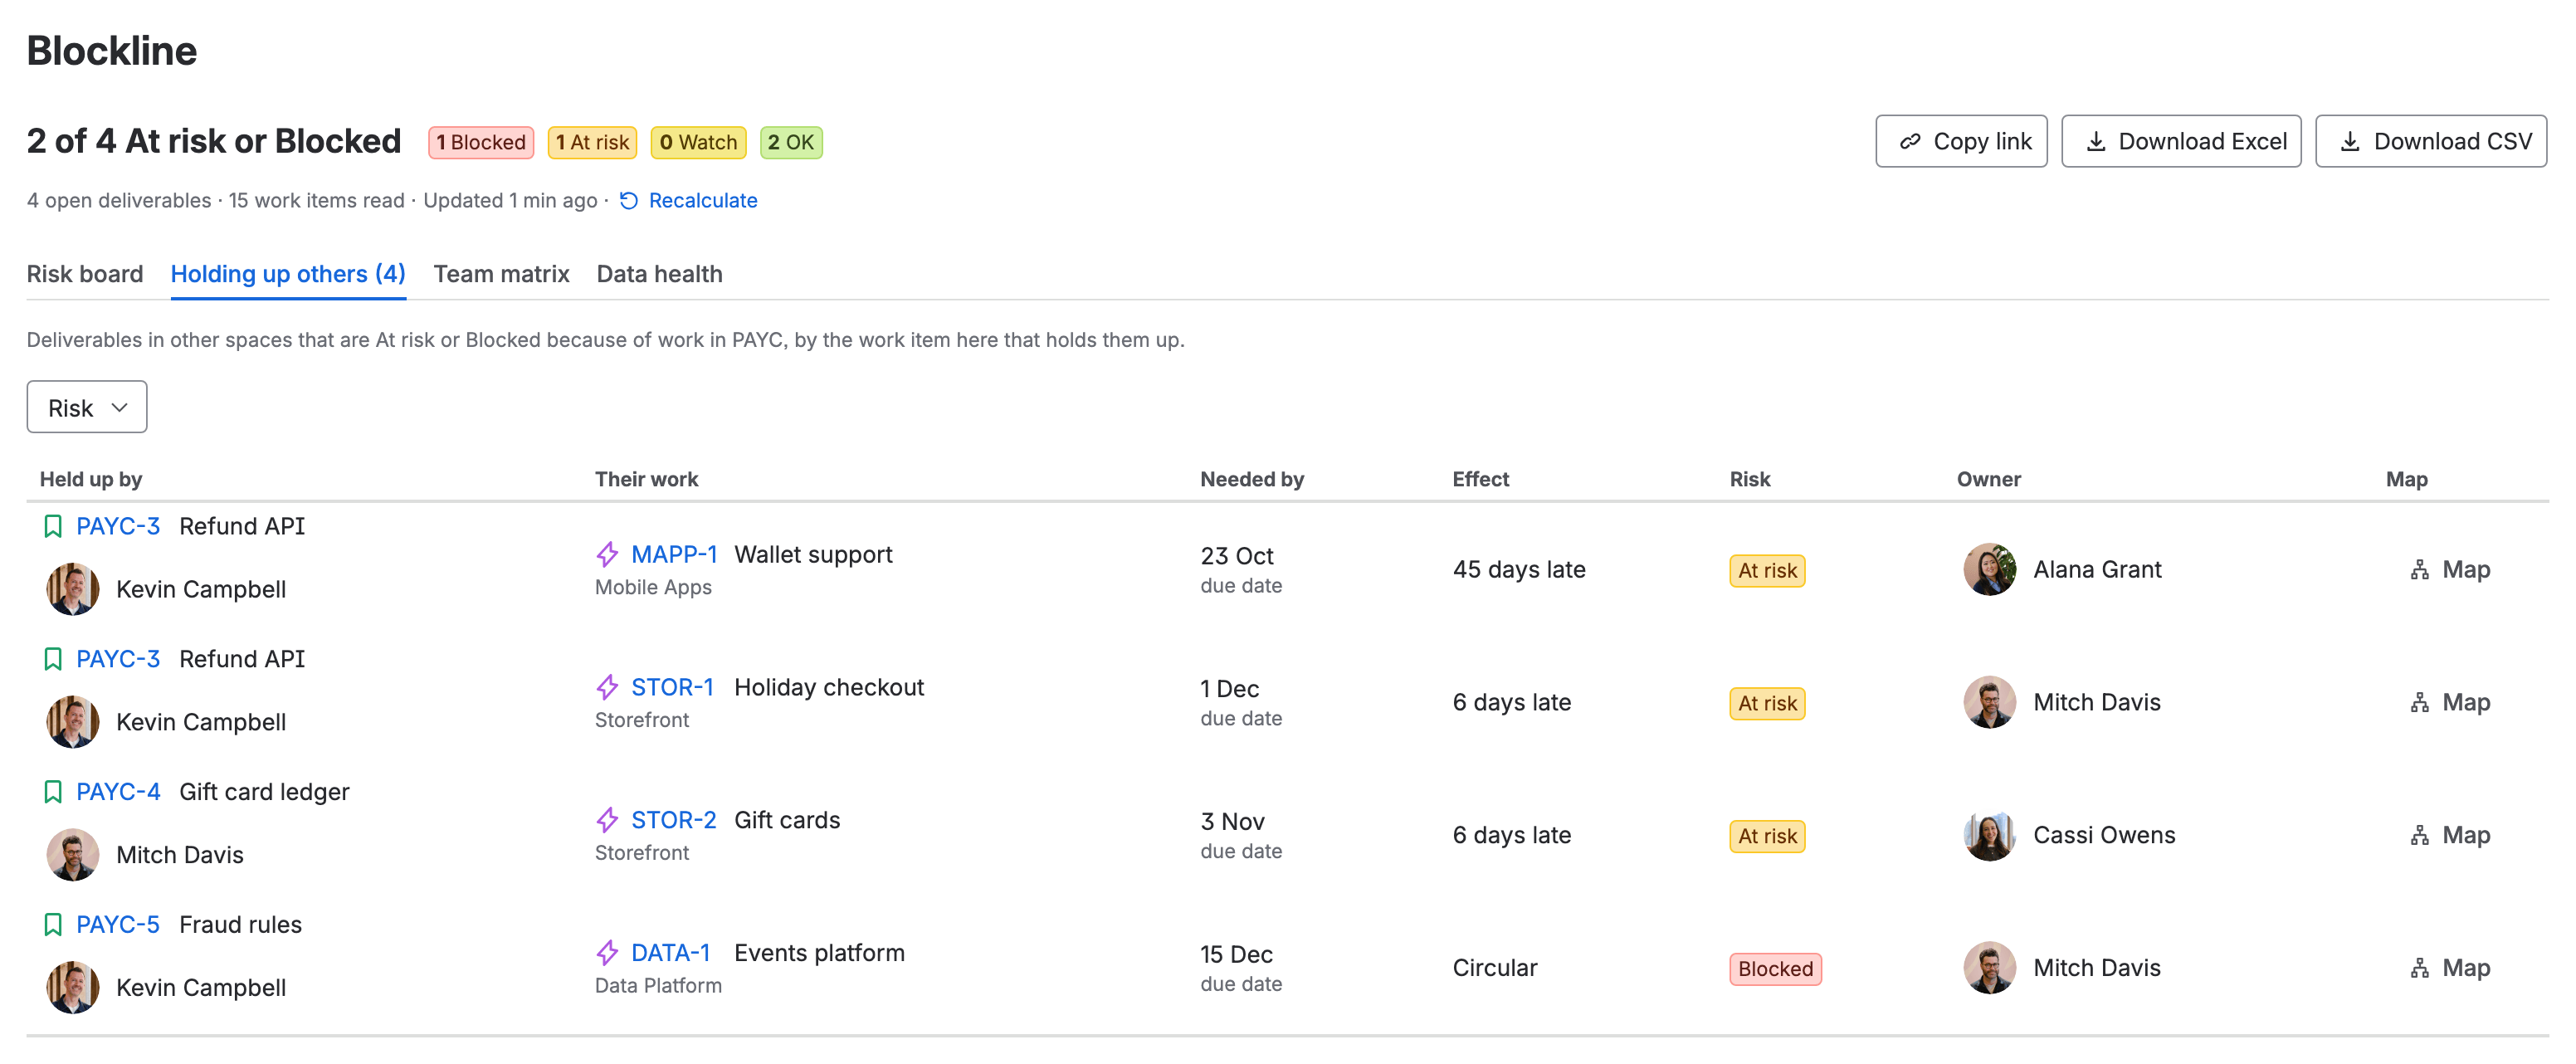
Task: Open the Risk filter dropdown
Action: pyautogui.click(x=87, y=407)
